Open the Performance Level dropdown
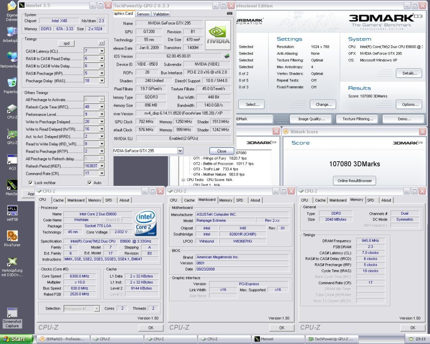 tap(102, 114)
